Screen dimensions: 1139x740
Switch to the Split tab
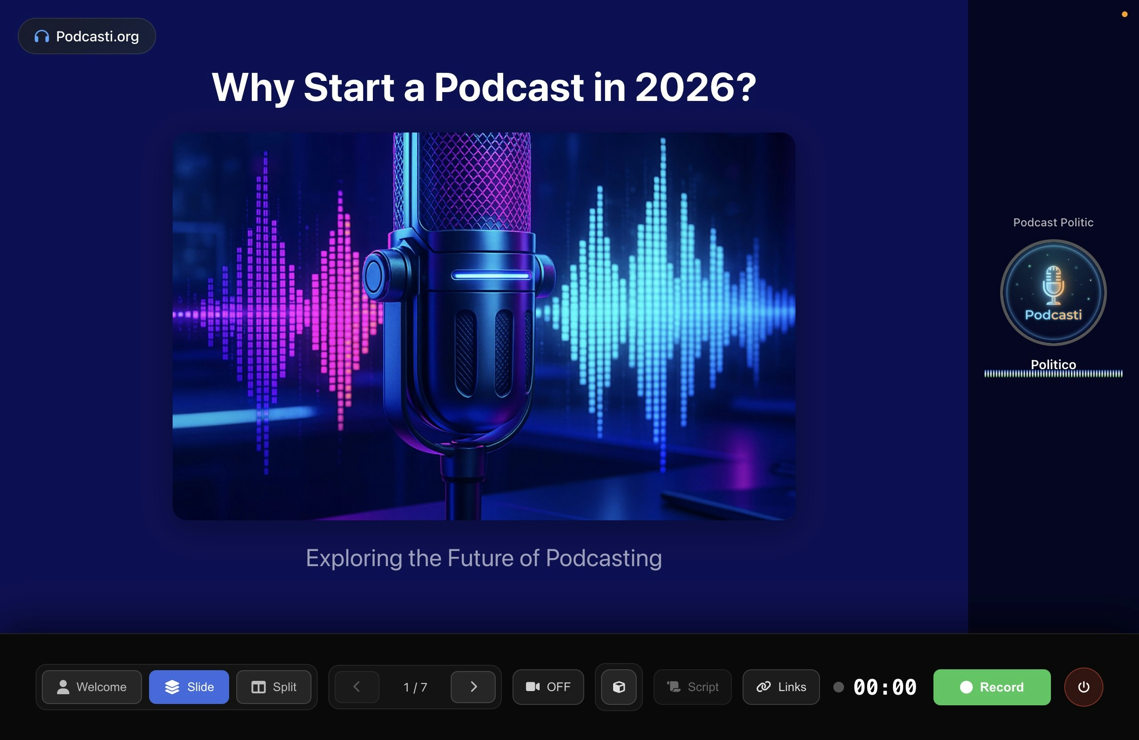tap(275, 687)
